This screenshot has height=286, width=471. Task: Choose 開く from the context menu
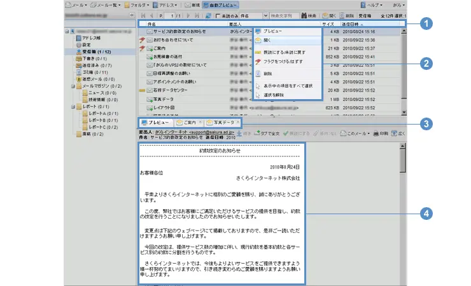(x=269, y=39)
